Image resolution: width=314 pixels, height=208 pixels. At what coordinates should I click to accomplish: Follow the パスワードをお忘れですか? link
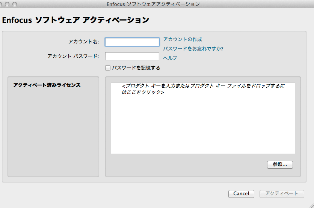click(193, 49)
